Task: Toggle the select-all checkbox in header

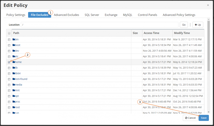Action: tap(9, 33)
